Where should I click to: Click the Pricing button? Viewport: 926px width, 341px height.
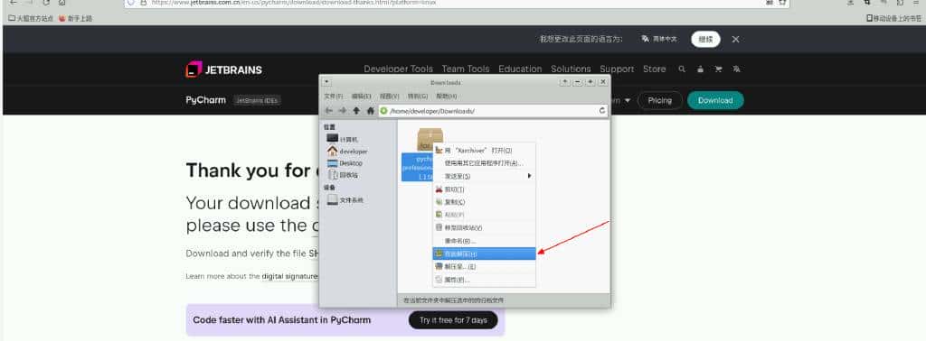(x=659, y=101)
